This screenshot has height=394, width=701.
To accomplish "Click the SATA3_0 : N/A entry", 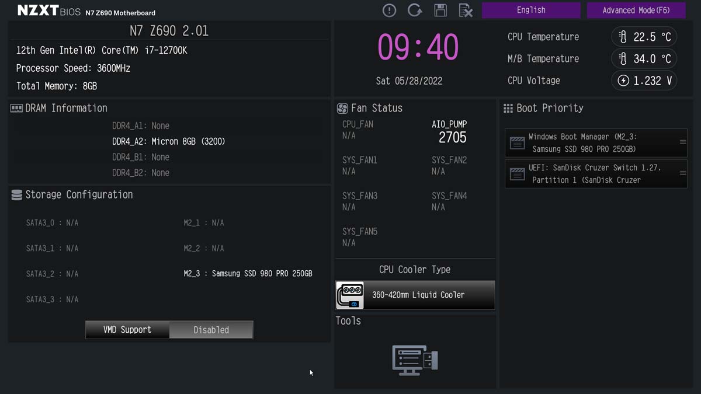I will pyautogui.click(x=52, y=223).
